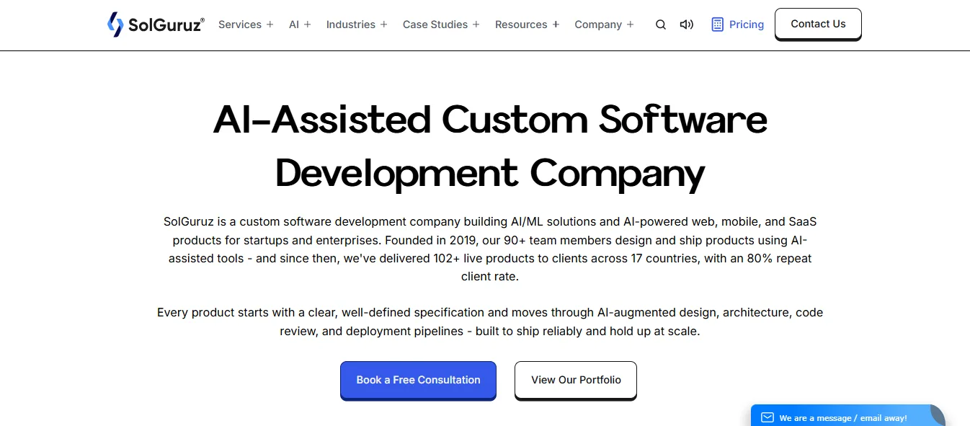The width and height of the screenshot is (970, 426).
Task: Open the search magnifier icon
Action: (x=661, y=25)
